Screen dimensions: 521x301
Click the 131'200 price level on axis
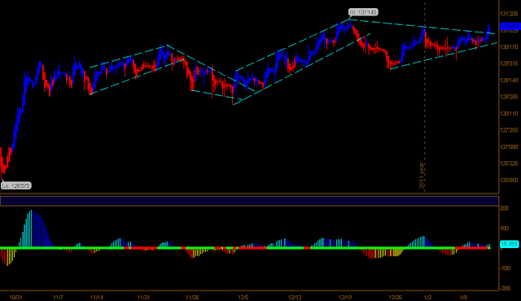[509, 14]
